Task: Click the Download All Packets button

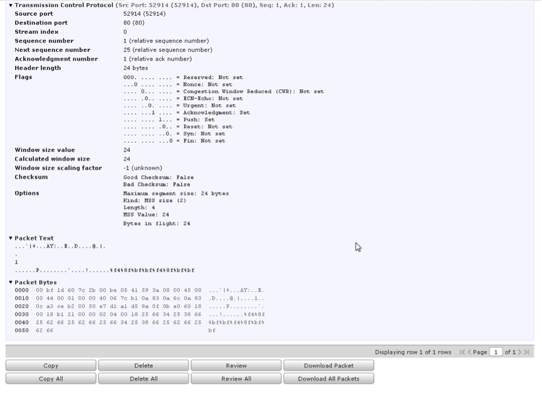Action: 329,379
